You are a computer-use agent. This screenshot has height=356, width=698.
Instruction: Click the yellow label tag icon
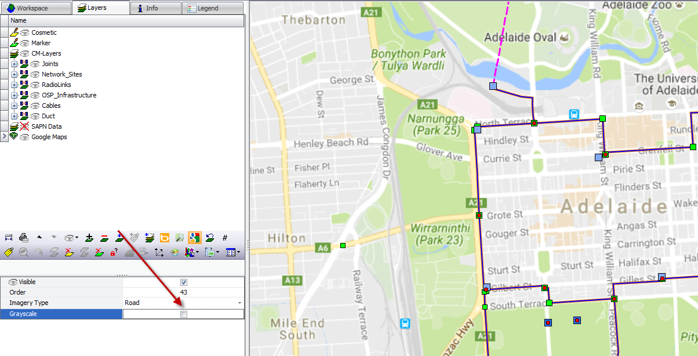[x=9, y=252]
